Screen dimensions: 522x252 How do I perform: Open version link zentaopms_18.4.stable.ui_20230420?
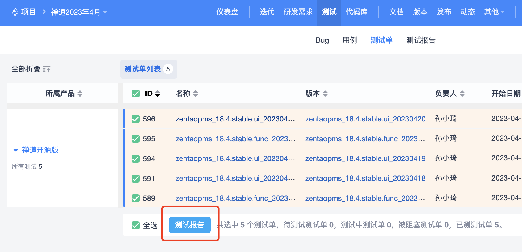[x=365, y=119]
